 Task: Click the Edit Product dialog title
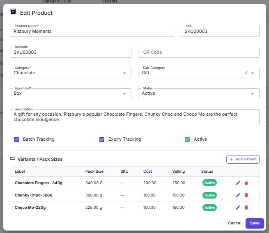coord(36,13)
